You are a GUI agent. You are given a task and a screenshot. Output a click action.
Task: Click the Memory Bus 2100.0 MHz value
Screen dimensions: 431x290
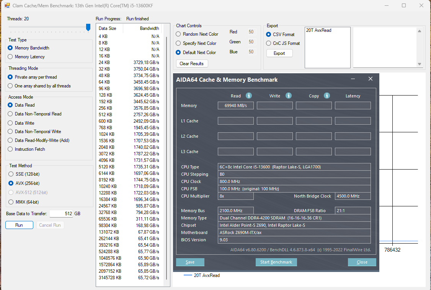tap(235, 211)
